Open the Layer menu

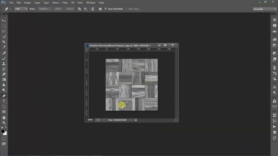coord(37,3)
